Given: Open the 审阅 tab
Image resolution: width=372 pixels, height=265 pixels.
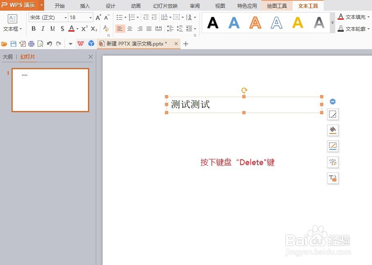Looking at the screenshot, I should click(x=195, y=6).
